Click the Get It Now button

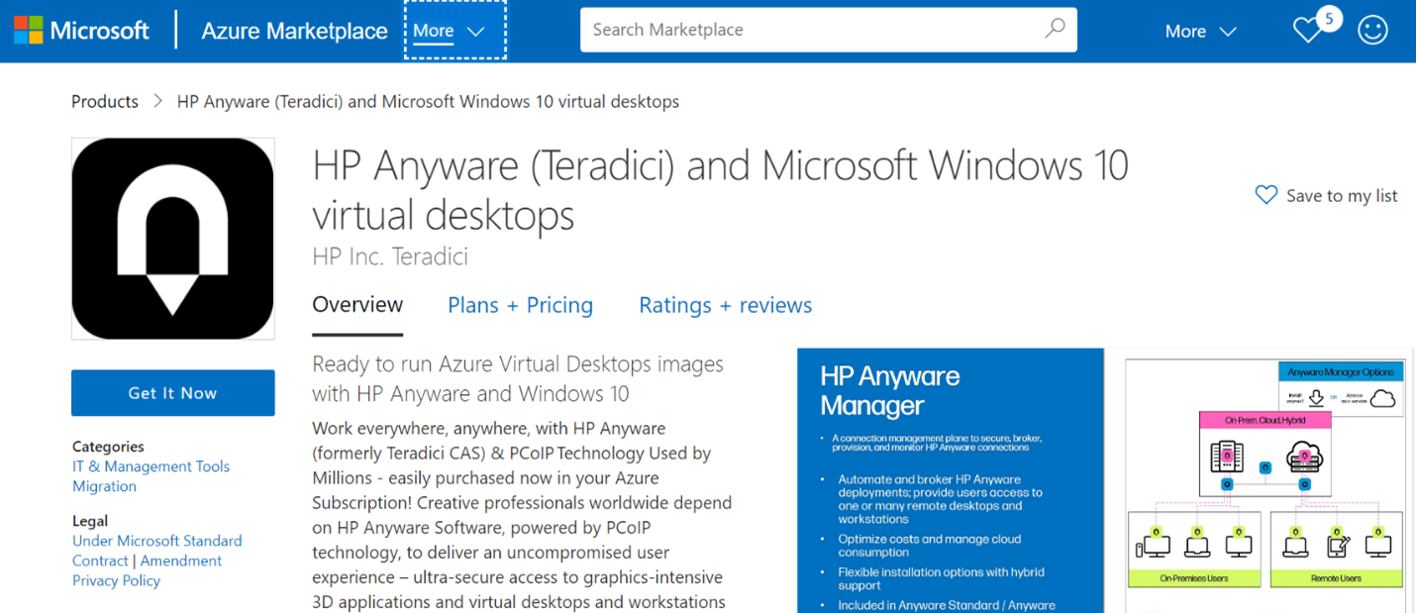click(x=172, y=392)
